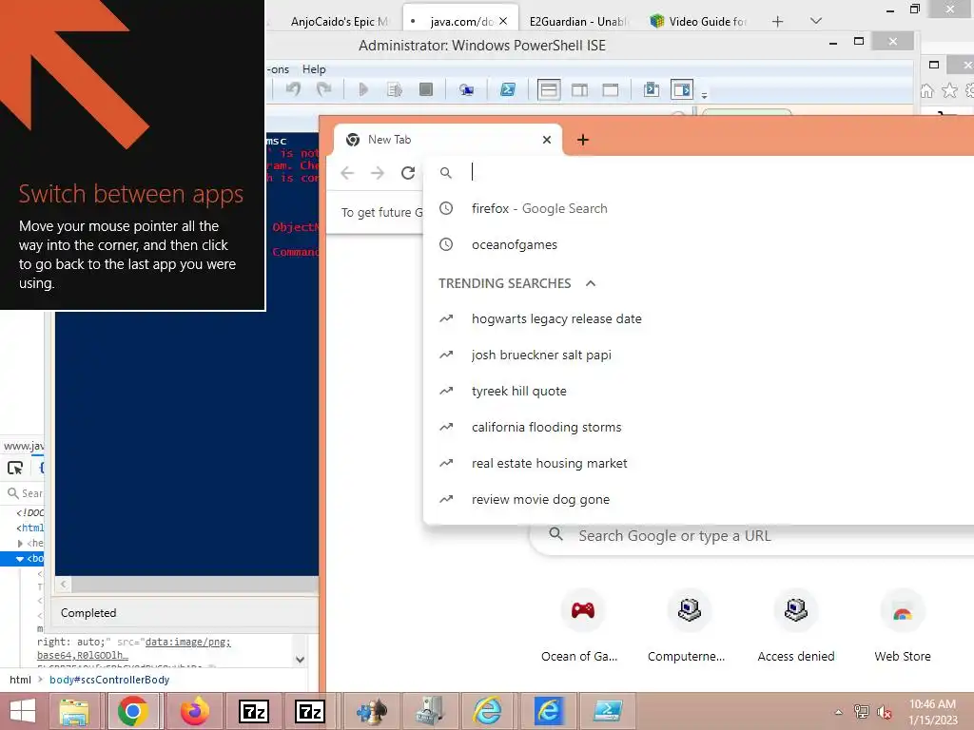Launch PowerShell.exe from the ISE toolbar
Viewport: 974px width, 730px height.
pos(508,89)
